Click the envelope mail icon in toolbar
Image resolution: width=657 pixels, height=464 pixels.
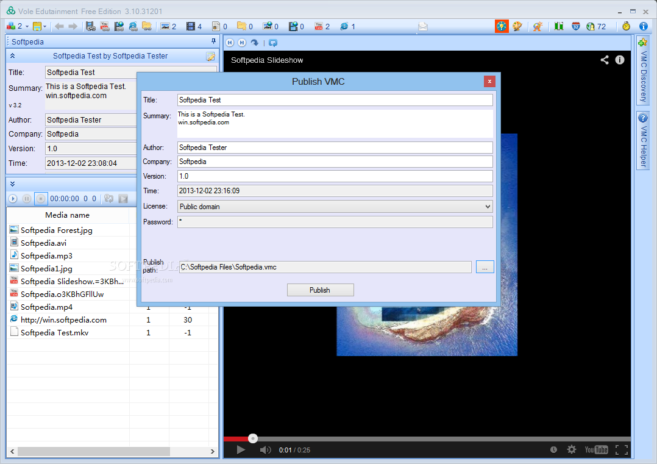[x=423, y=27]
